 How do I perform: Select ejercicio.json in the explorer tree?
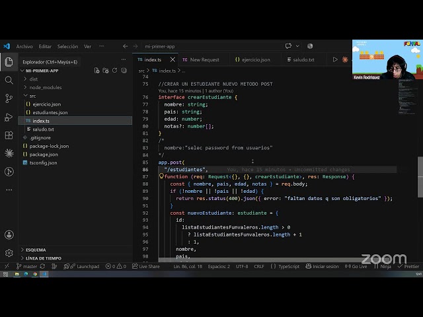[47, 104]
